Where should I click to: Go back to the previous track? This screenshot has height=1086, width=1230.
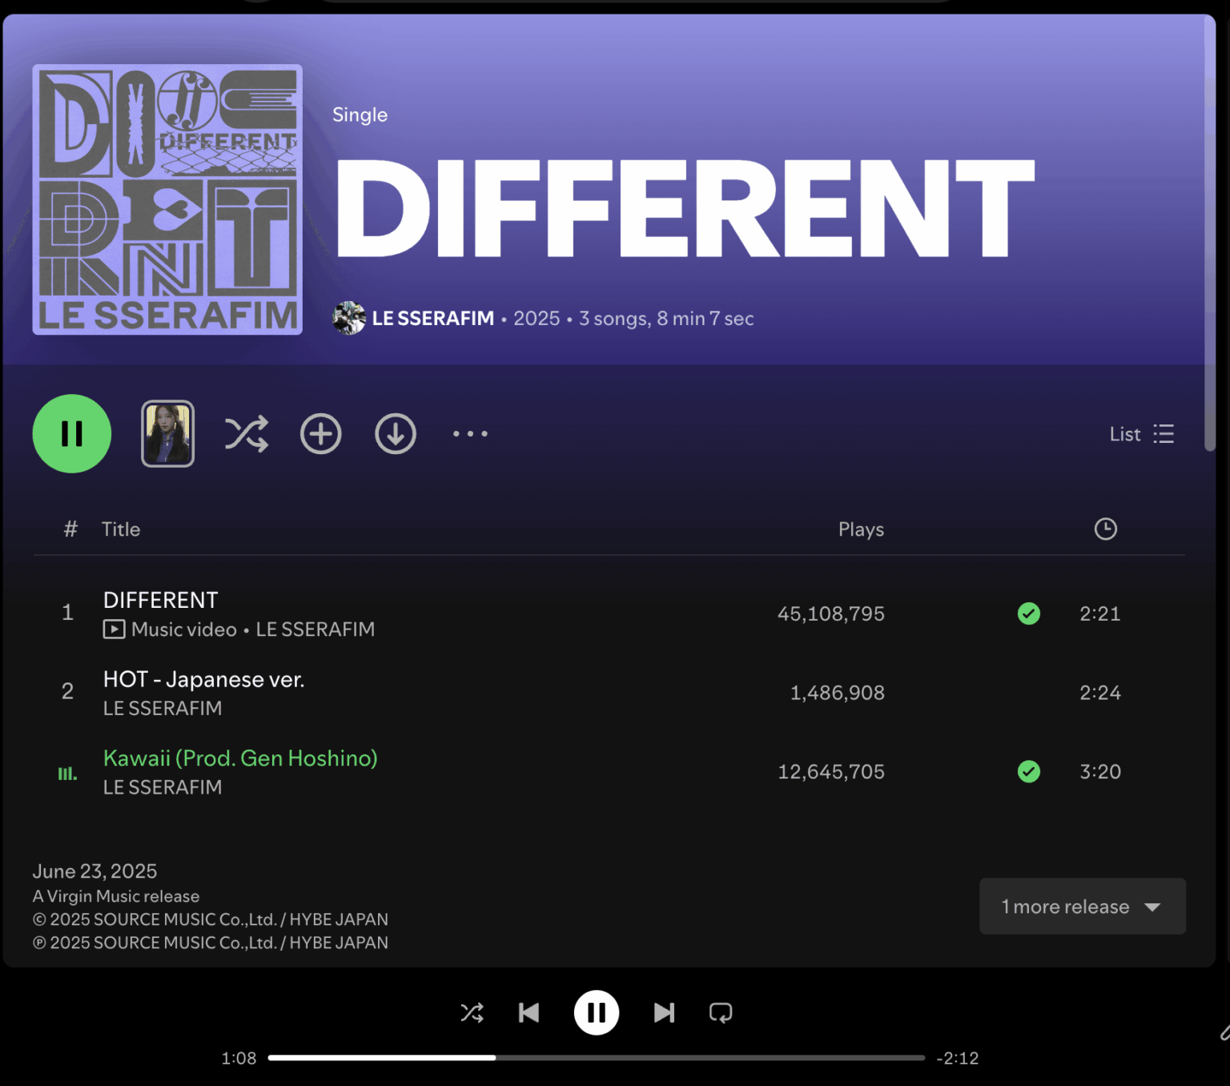[x=529, y=1012]
